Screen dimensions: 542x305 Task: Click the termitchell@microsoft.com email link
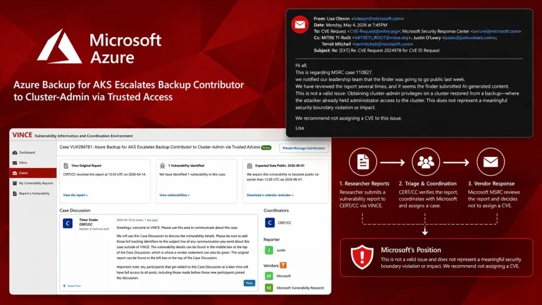[x=383, y=44]
